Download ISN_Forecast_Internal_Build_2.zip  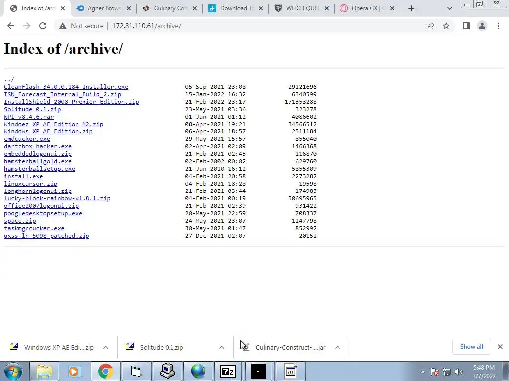click(x=62, y=94)
